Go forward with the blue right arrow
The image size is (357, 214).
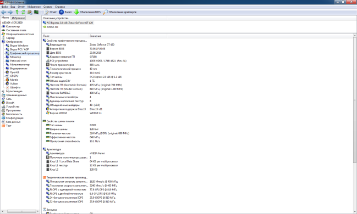10,12
